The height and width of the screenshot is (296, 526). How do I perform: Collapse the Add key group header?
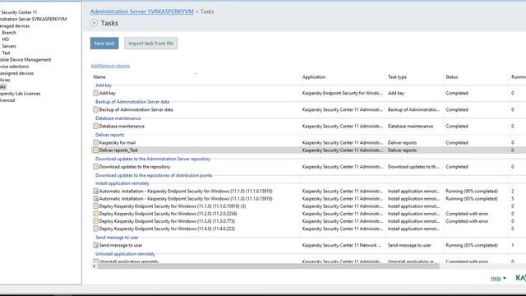[104, 86]
